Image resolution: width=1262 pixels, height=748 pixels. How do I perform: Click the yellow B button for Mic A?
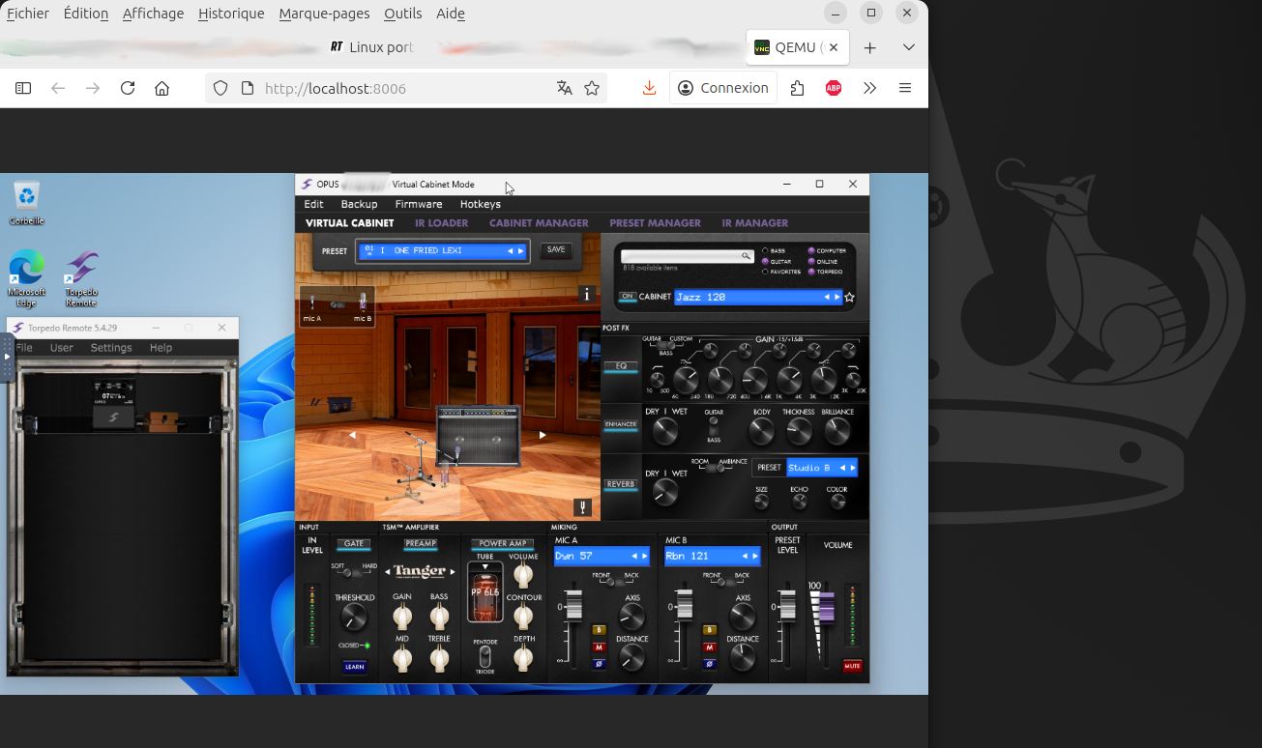pos(599,630)
